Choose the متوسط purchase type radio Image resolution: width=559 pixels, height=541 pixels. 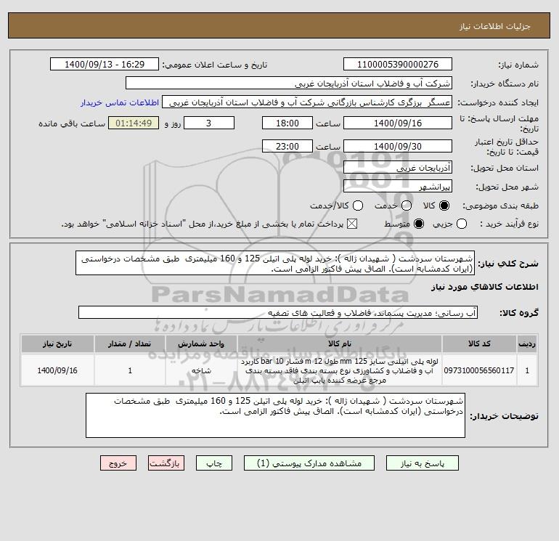coord(419,224)
